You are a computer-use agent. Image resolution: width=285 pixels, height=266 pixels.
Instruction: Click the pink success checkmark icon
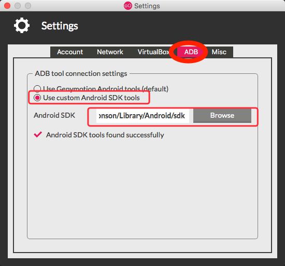pos(38,134)
